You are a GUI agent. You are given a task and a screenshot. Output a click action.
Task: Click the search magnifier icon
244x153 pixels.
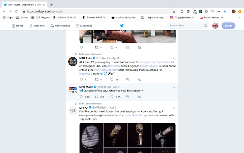pos(205,26)
